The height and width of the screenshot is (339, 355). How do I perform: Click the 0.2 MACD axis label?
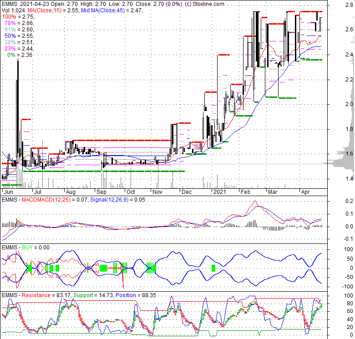click(x=349, y=201)
